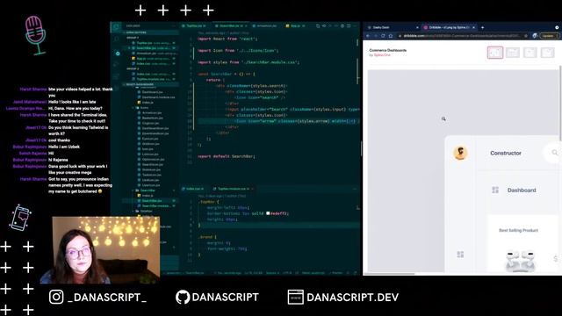Go forward in the browser window

pyautogui.click(x=375, y=36)
